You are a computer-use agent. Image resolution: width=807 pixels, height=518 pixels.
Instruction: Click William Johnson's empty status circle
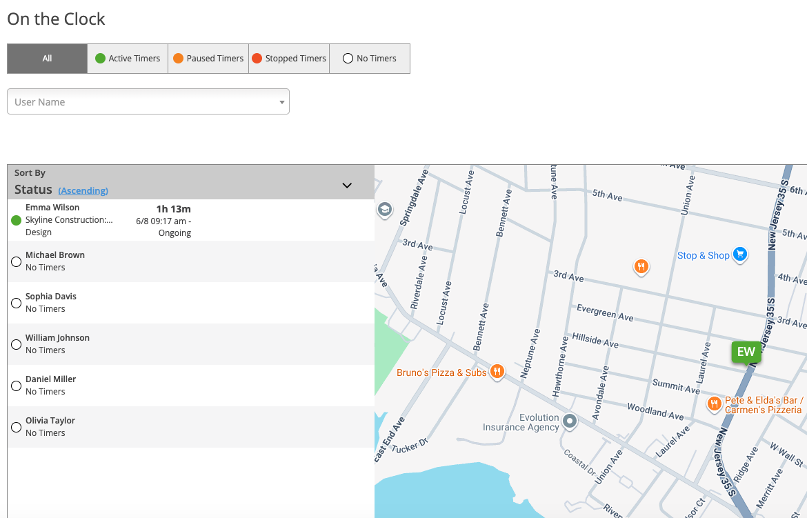click(16, 344)
